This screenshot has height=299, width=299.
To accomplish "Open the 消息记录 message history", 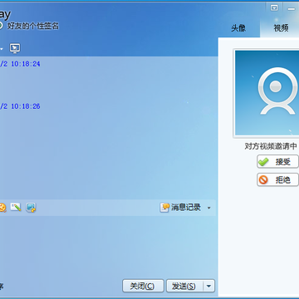I will coord(181,208).
